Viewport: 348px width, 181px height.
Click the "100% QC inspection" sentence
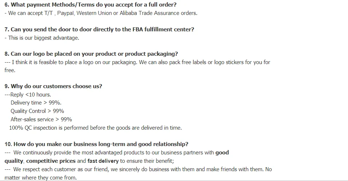[x=95, y=127]
